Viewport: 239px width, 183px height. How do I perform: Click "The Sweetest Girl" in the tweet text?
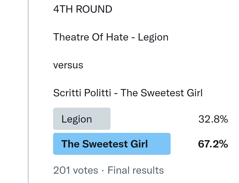(x=161, y=93)
